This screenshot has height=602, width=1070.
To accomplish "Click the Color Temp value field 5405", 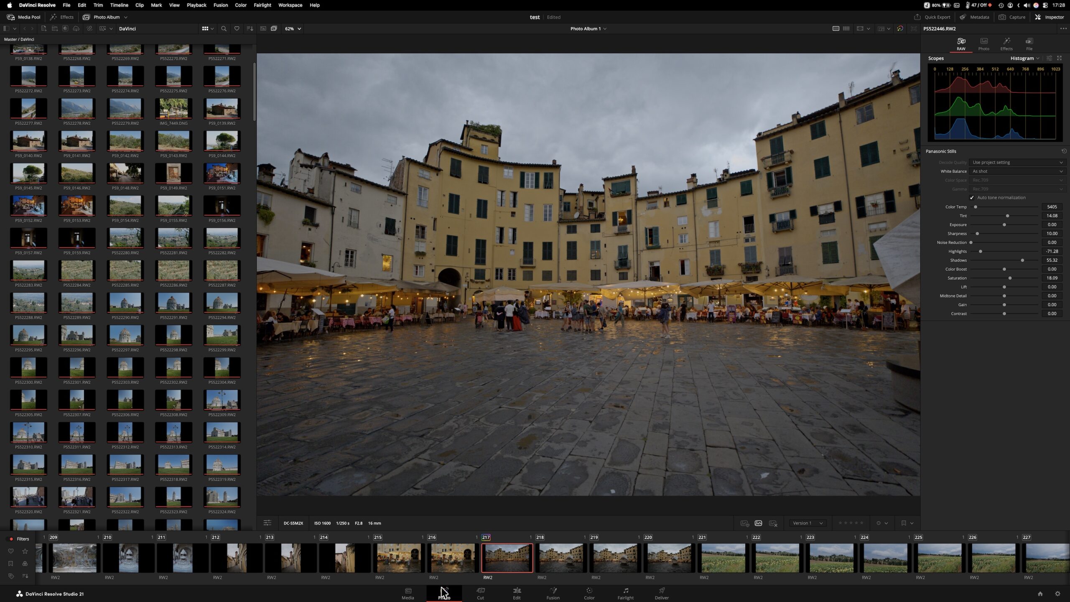I will pos(1052,207).
